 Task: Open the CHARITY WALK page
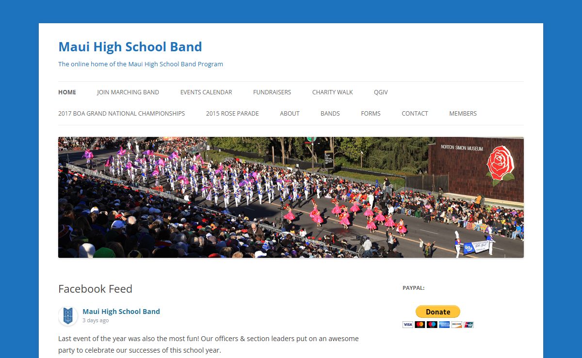point(333,92)
